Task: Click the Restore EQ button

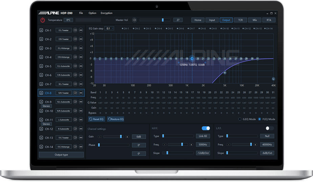Action: (x=116, y=119)
